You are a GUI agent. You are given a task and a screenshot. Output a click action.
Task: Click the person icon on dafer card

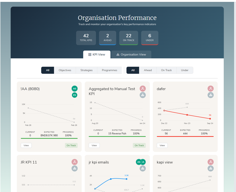(211, 89)
